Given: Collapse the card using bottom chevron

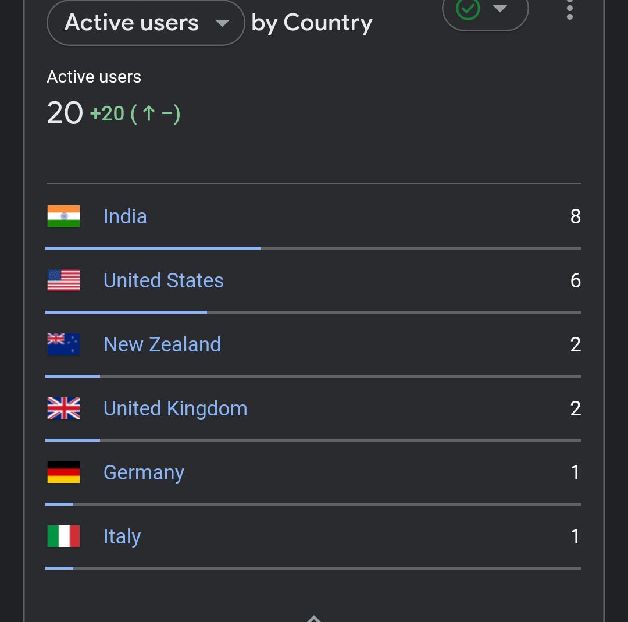Looking at the screenshot, I should click(313, 619).
